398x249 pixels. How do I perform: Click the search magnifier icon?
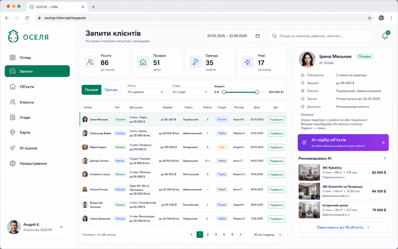[274, 36]
